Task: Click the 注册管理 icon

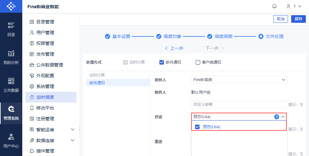Action: point(32,119)
